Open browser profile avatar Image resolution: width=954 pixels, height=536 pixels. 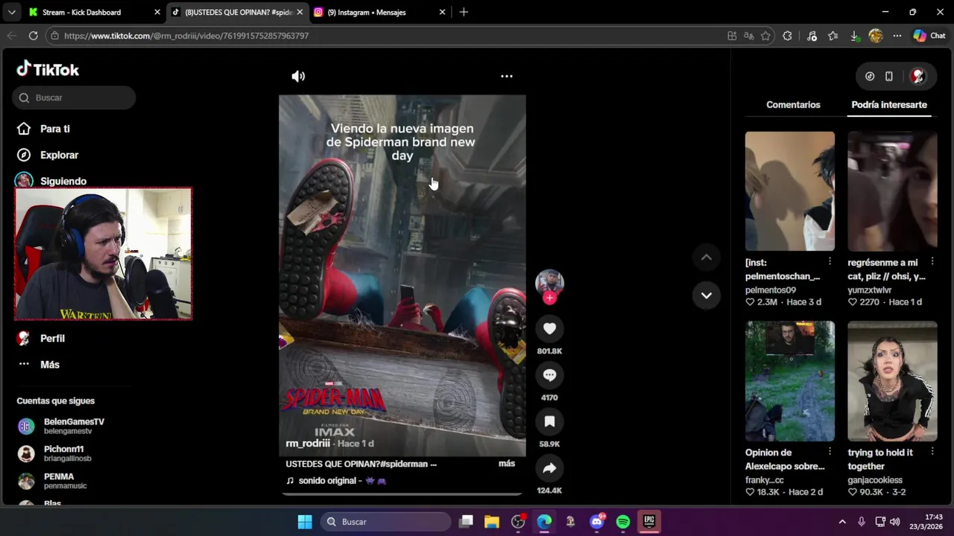tap(876, 36)
